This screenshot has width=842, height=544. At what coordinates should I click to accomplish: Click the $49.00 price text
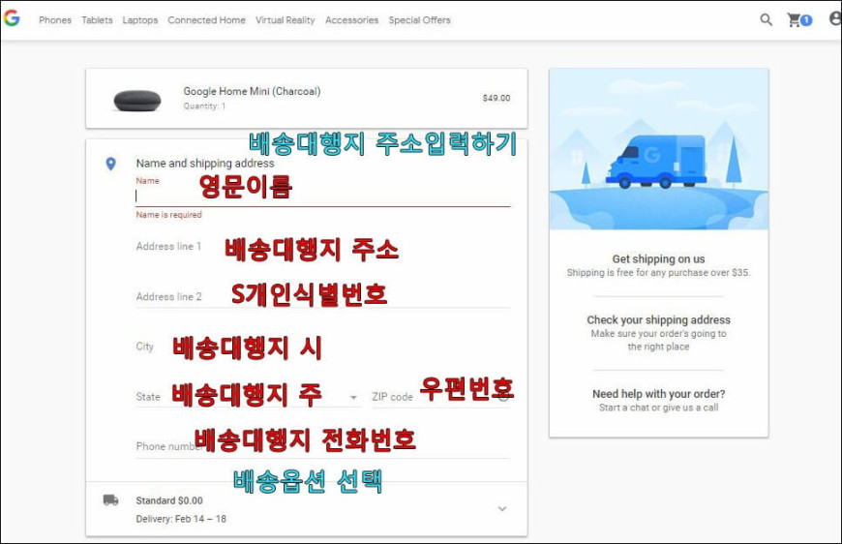(496, 98)
